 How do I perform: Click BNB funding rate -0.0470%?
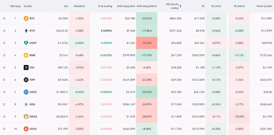[x=106, y=55]
